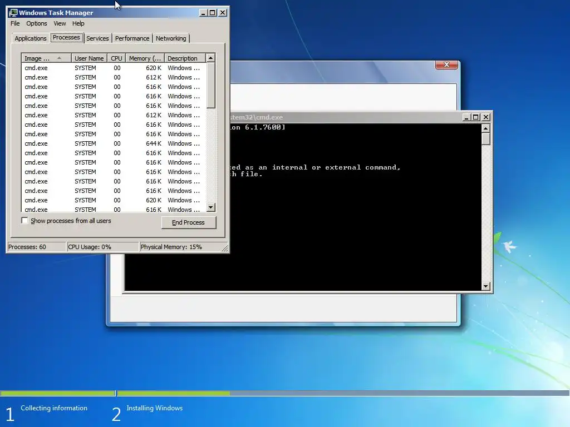The image size is (570, 427).
Task: Sort processes by Memory column header
Action: [x=145, y=58]
